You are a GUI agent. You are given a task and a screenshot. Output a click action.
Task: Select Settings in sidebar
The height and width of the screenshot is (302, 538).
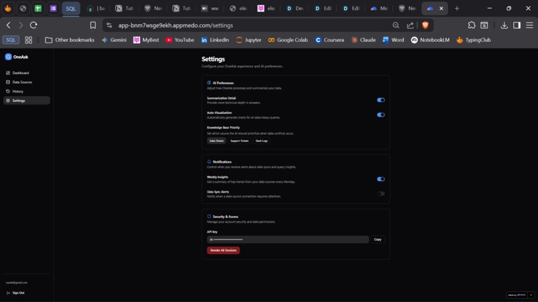(x=27, y=101)
